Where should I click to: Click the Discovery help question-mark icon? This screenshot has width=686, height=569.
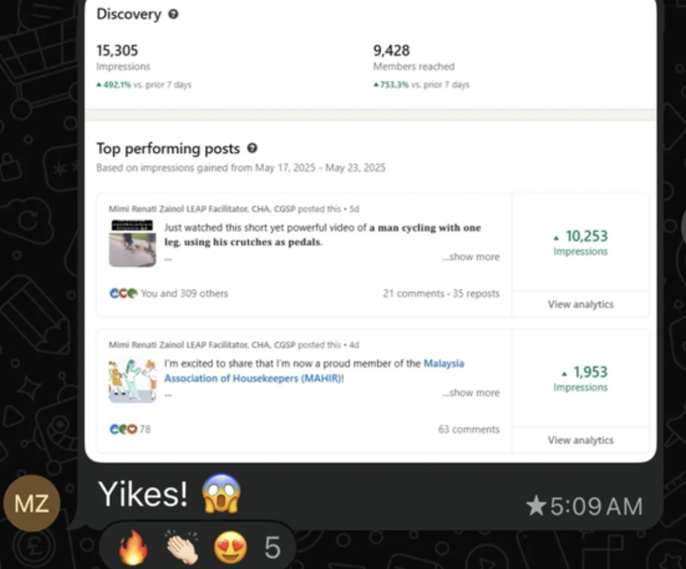(173, 15)
